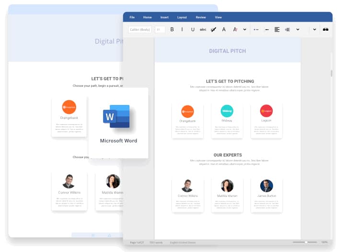Click the font size 11 box
This screenshot has width=345, height=252.
[x=160, y=30]
